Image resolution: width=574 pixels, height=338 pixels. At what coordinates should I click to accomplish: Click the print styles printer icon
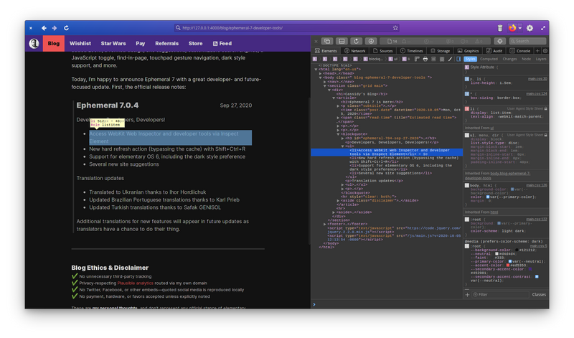[x=425, y=59]
